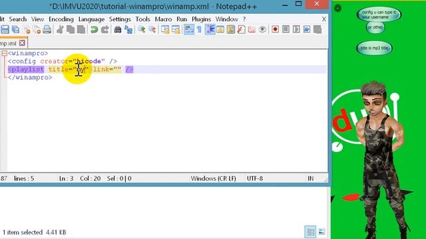
Task: Toggle Show All Characters pilcrow icon
Action: coord(199,29)
